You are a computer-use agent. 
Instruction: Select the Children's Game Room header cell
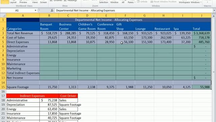coord(87,26)
